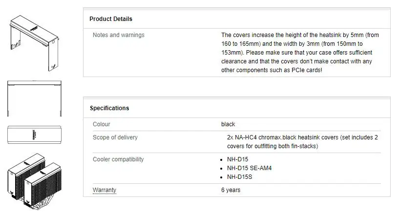Click the Colour row label
The image size is (400, 214).
102,124
